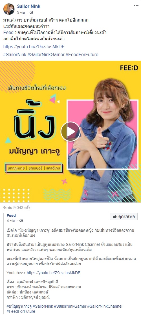Click the globe privacy icon beside 3 ชม.
The image size is (141, 317).
(31, 12)
